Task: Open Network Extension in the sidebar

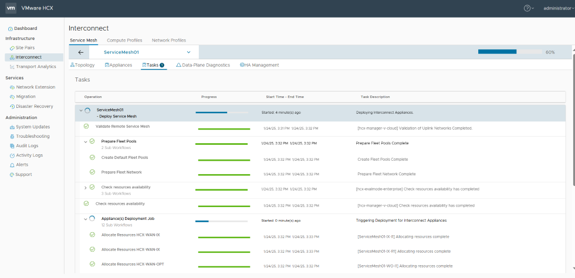Action: click(35, 87)
